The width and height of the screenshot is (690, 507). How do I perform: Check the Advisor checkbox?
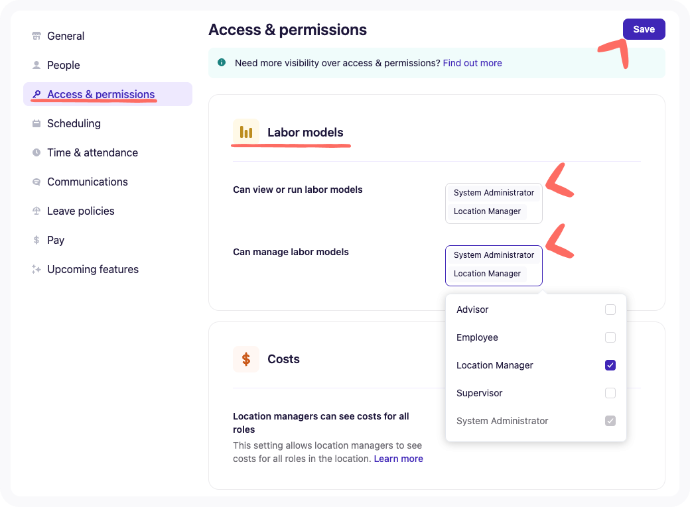click(610, 310)
